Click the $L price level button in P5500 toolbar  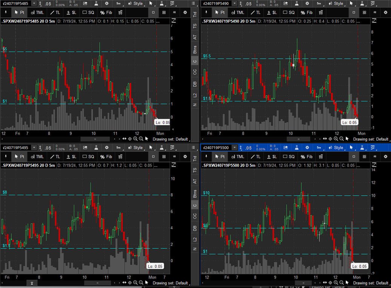(272, 156)
